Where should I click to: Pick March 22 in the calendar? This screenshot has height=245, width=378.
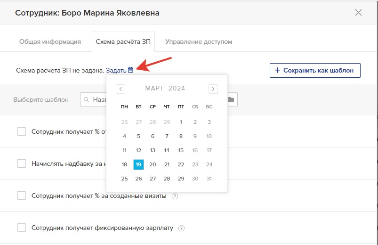pos(181,164)
